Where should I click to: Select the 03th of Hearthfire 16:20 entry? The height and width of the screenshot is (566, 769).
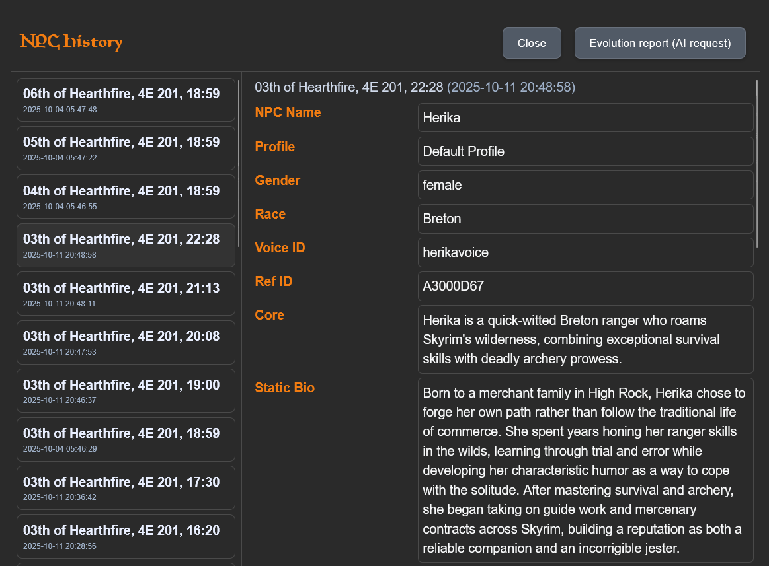click(x=126, y=536)
